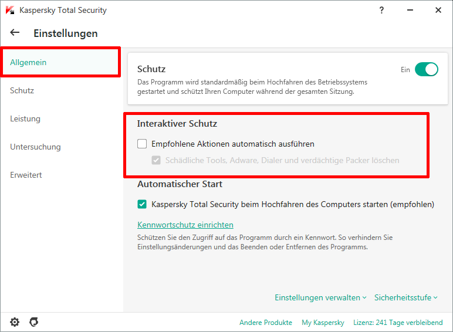Image resolution: width=453 pixels, height=332 pixels.
Task: Uncheck start Kaspersky at computer boot checkbox
Action: 142,204
